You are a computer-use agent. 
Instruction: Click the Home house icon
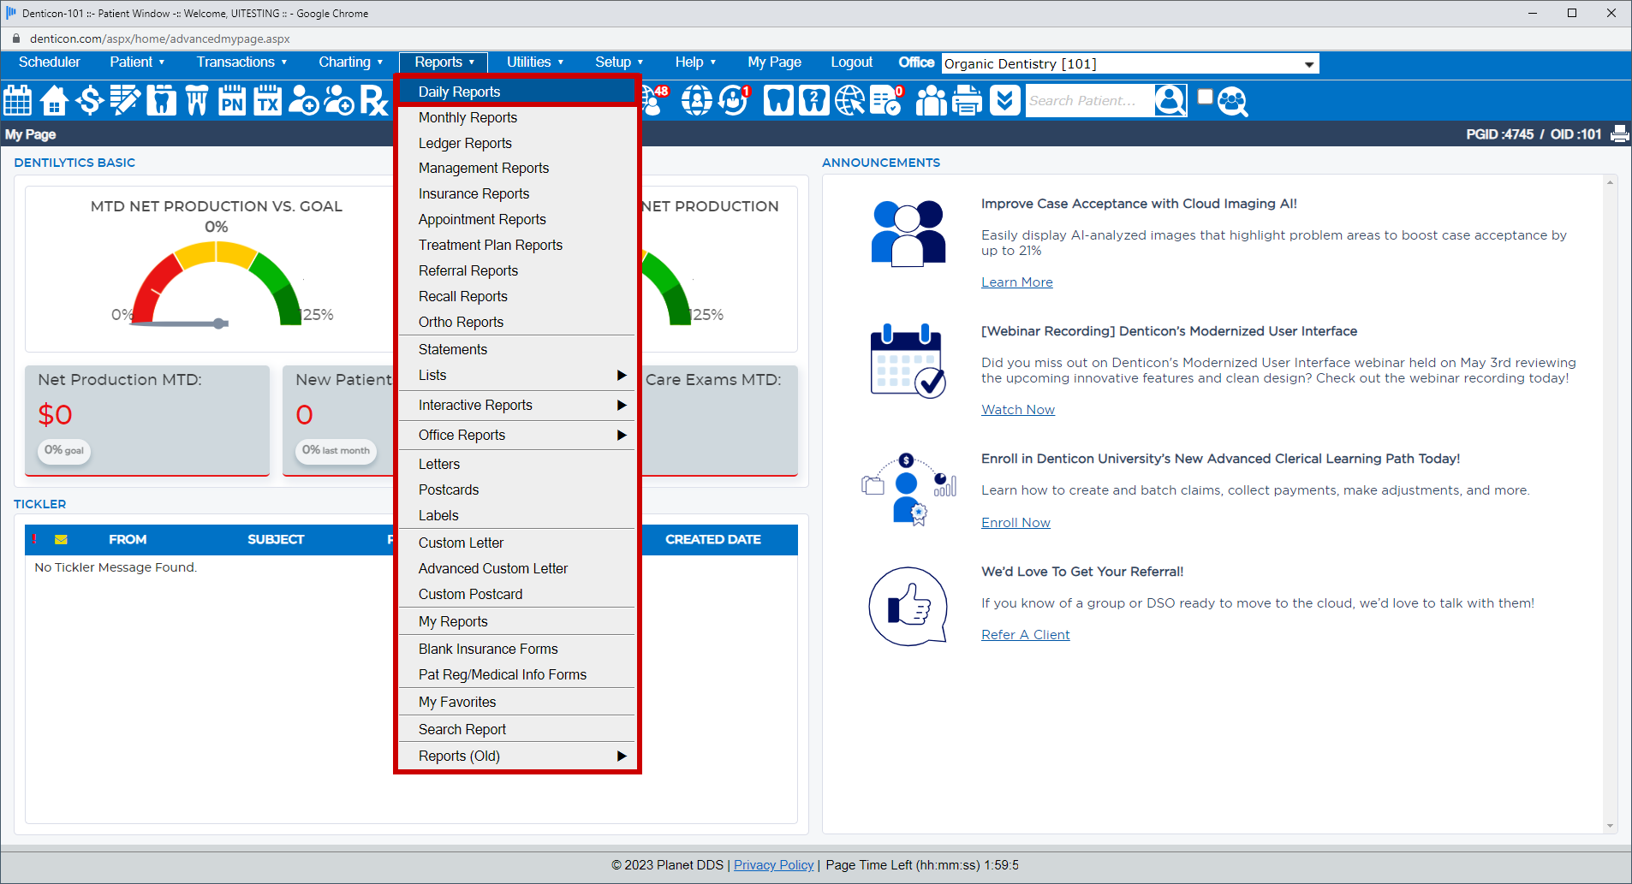click(x=54, y=101)
